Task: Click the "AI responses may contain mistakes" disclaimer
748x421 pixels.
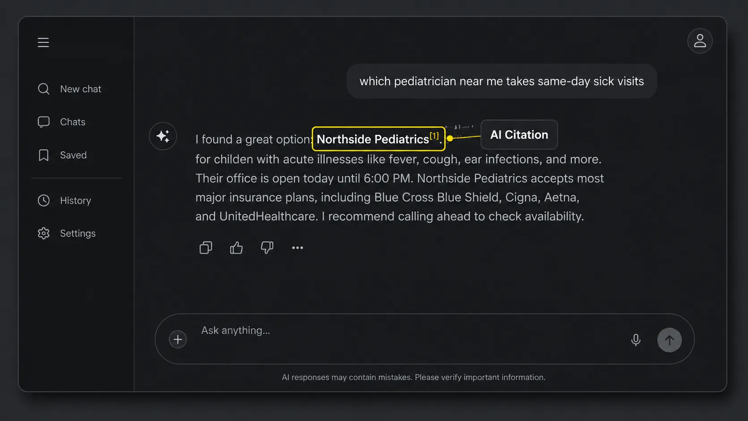Action: point(413,377)
